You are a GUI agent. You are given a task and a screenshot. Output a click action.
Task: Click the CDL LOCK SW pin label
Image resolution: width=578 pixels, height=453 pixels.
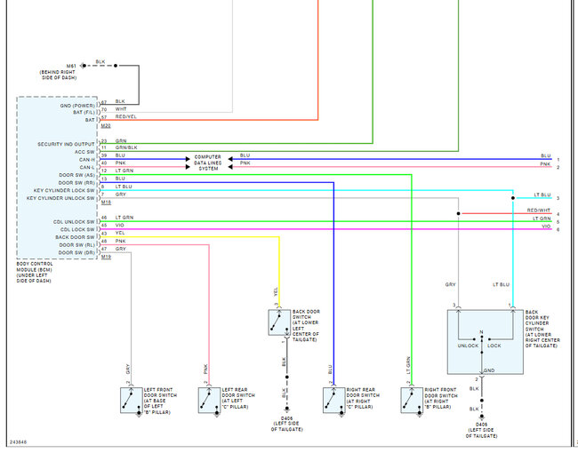[77, 230]
